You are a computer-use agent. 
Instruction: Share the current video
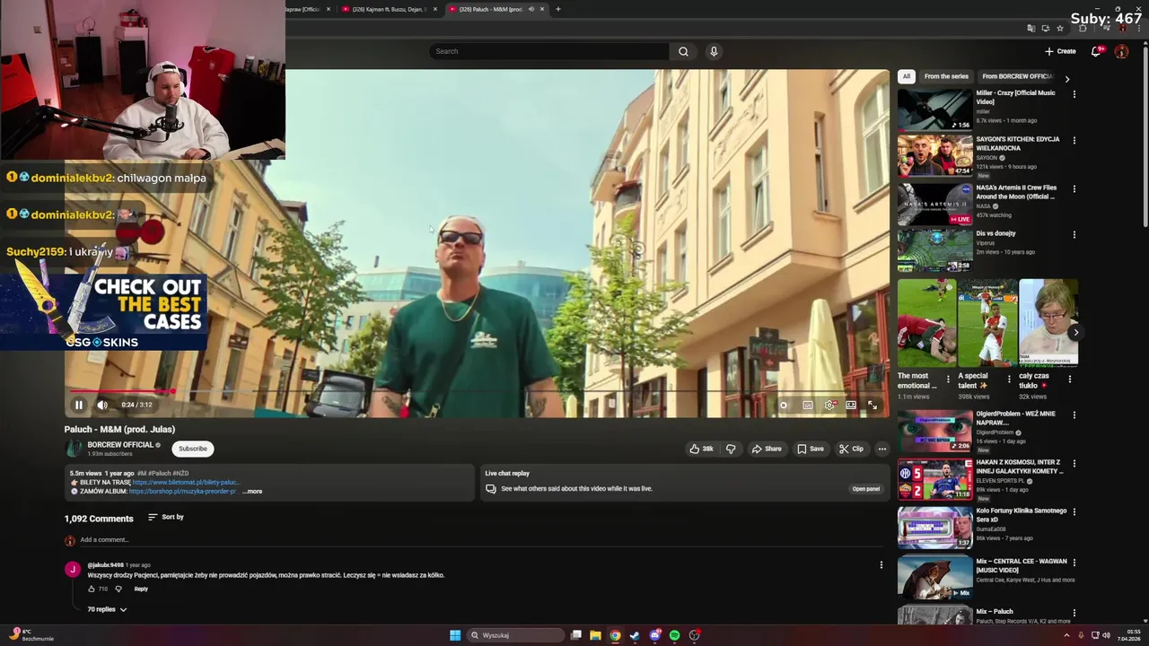(x=767, y=449)
